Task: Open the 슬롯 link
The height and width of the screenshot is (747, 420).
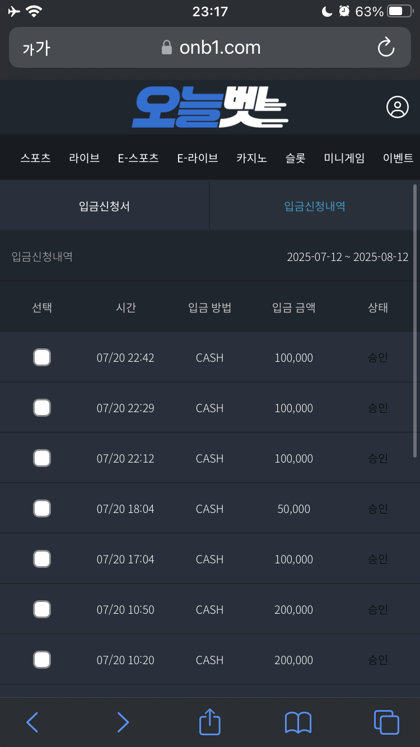Action: [296, 158]
